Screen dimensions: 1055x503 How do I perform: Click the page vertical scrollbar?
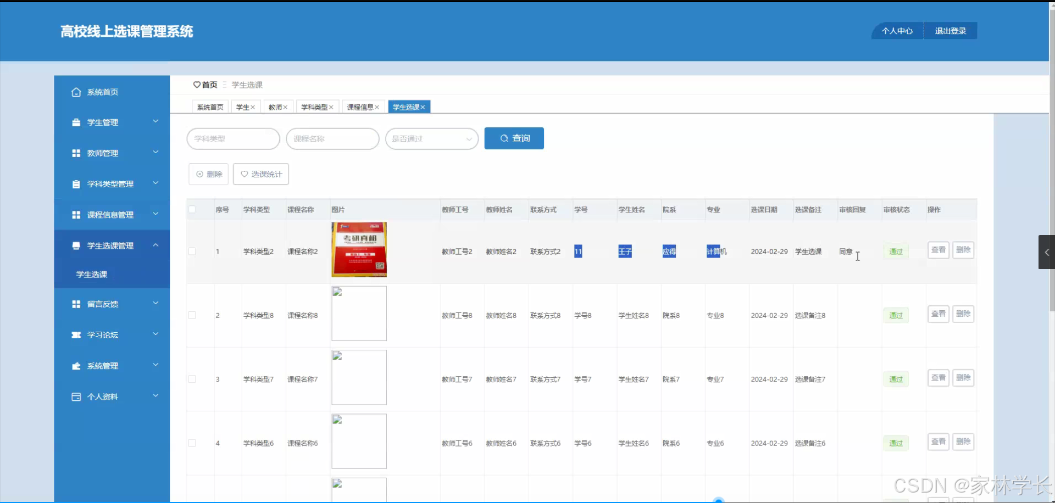point(1052,159)
